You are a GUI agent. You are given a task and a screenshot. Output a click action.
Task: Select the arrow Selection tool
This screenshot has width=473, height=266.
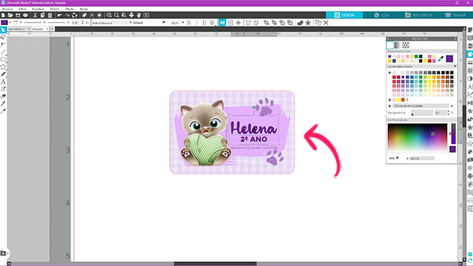point(3,30)
